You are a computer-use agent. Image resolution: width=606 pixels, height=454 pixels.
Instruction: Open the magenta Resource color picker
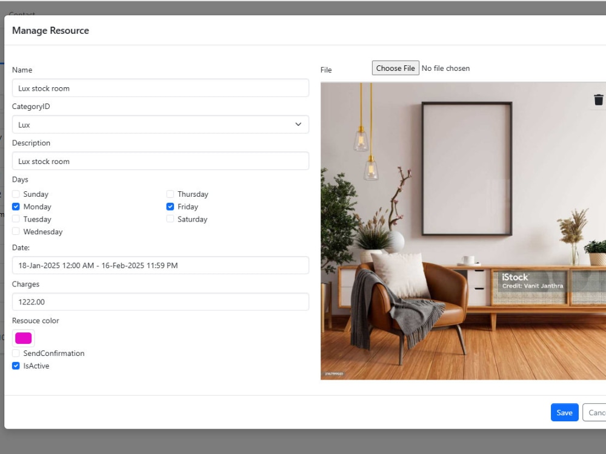(x=23, y=338)
